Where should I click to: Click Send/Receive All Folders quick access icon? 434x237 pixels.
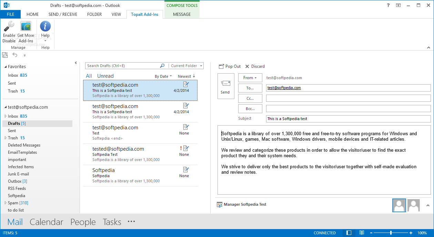click(5, 55)
